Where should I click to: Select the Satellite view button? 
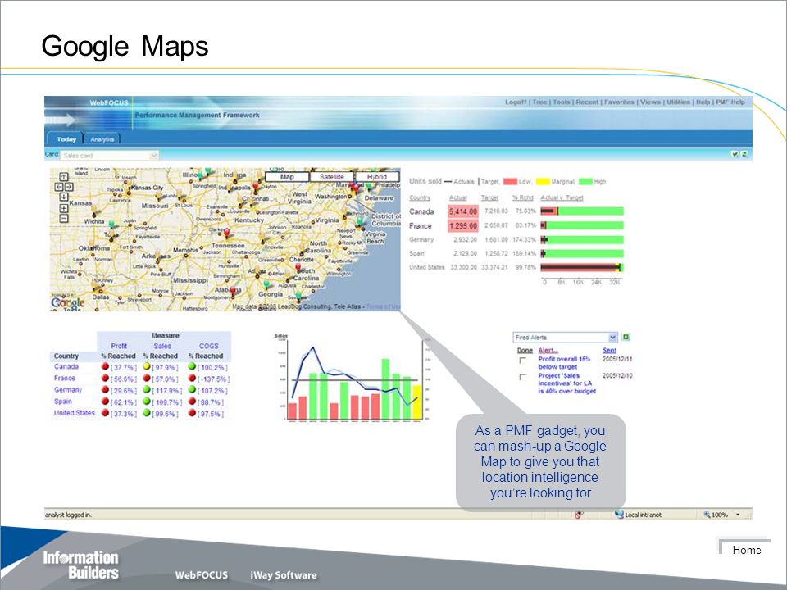point(332,177)
